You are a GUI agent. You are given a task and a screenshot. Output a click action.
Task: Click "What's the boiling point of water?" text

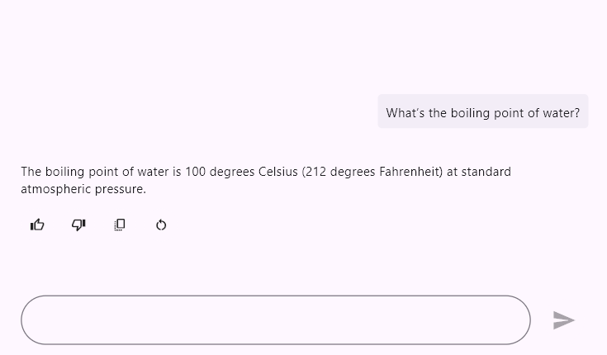(482, 112)
